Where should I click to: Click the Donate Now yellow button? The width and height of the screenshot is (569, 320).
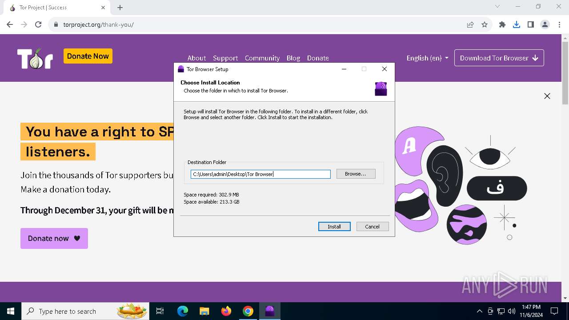88,56
